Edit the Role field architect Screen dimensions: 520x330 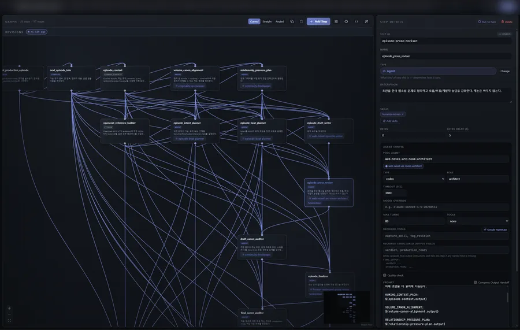click(478, 179)
